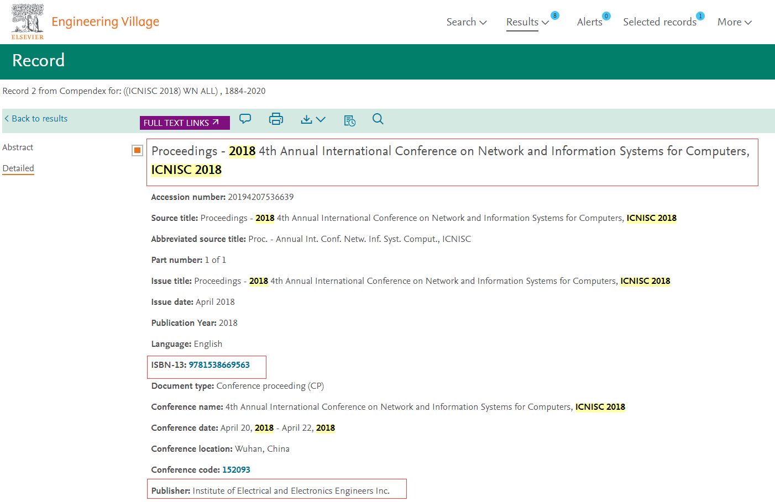Click the magnifier search icon in toolbar
Image resolution: width=775 pixels, height=502 pixels.
[x=378, y=119]
